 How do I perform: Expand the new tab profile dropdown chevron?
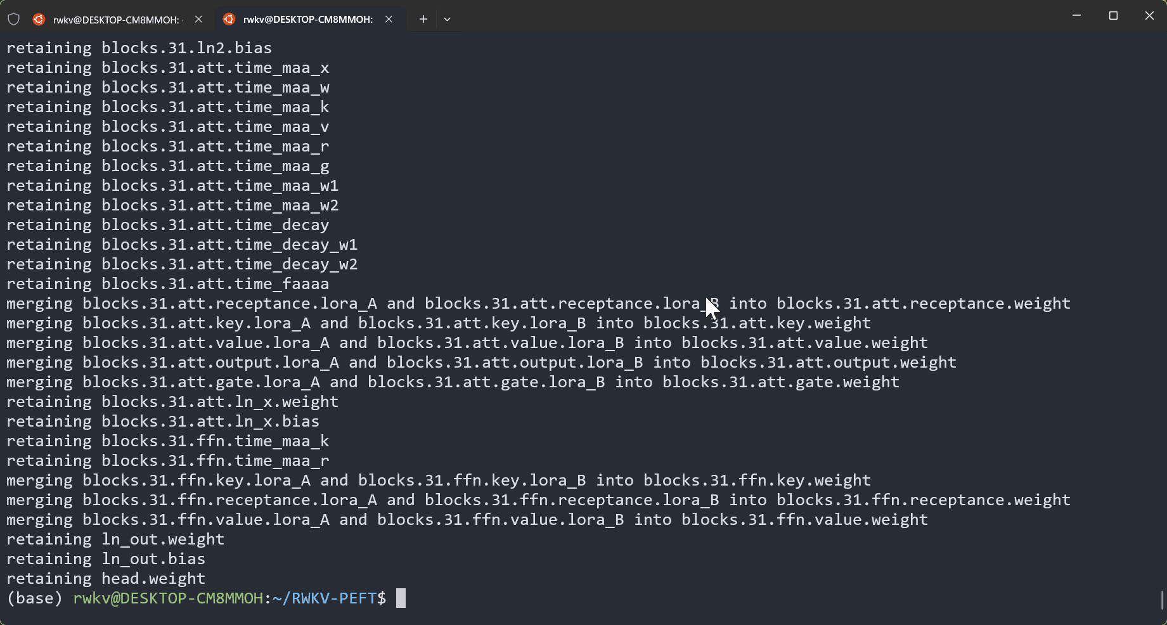pos(447,19)
